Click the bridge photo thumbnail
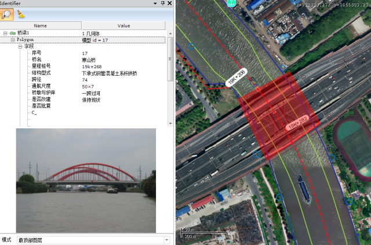This screenshot has height=245, width=371. [x=86, y=180]
